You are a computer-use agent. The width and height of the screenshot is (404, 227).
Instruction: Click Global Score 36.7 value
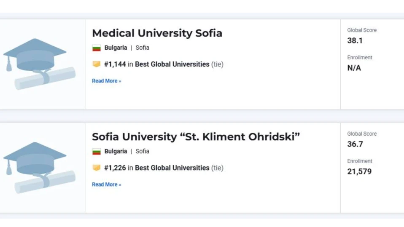click(355, 144)
